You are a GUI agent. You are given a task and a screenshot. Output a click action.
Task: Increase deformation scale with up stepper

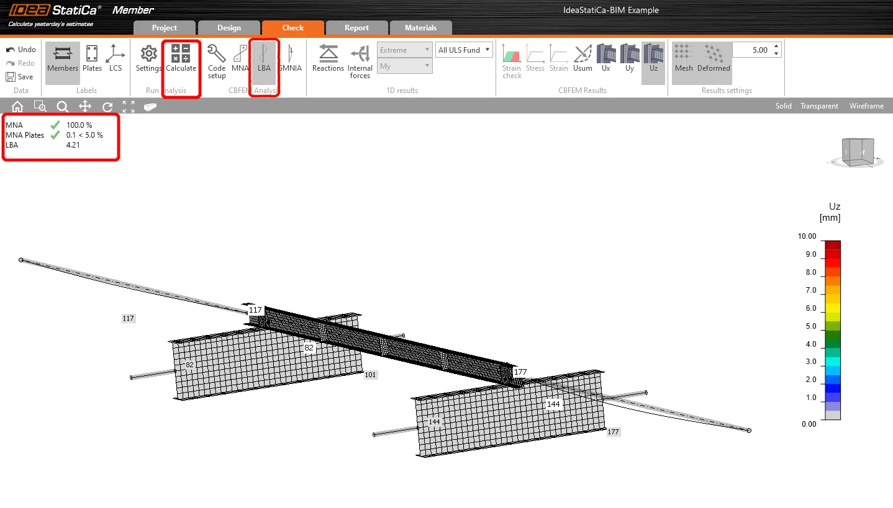(776, 47)
